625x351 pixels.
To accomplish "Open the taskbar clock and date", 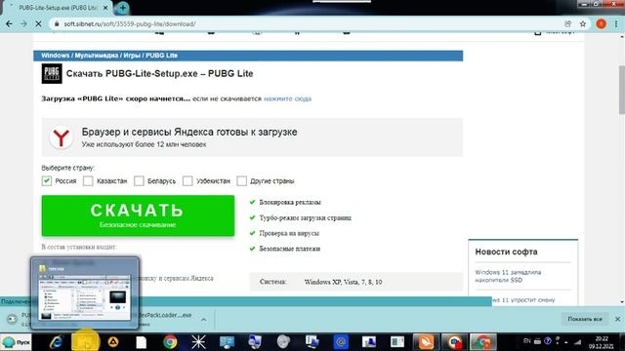I will (x=602, y=342).
